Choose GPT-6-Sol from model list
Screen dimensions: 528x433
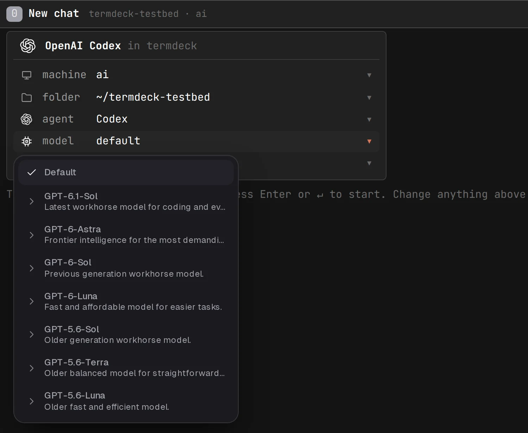[x=126, y=268]
